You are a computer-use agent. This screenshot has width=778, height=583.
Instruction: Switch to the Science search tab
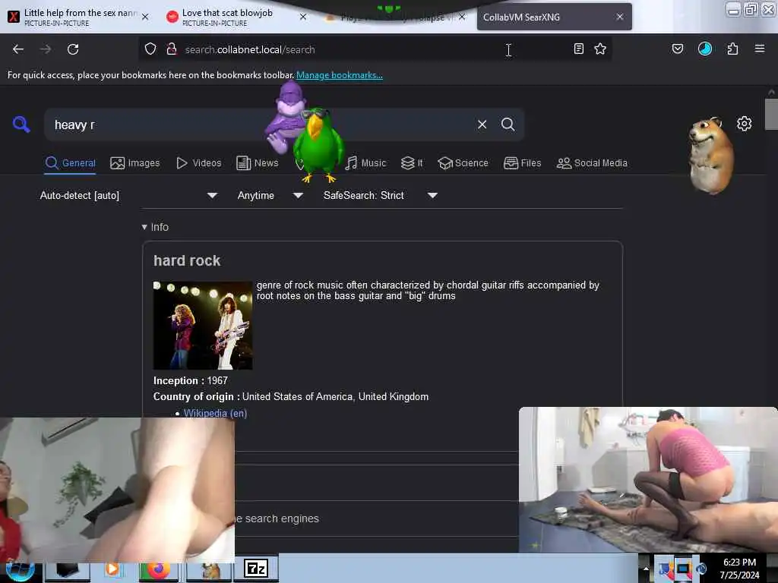(x=463, y=163)
